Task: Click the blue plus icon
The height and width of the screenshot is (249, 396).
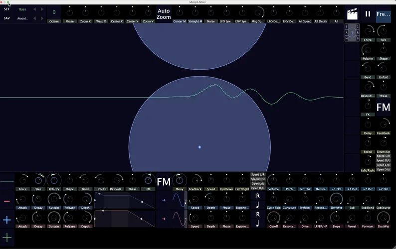Action: [x=7, y=220]
